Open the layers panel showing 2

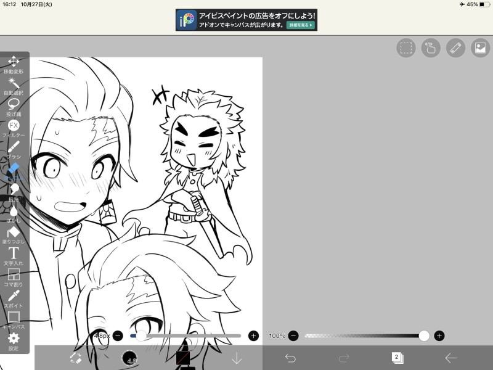click(397, 358)
